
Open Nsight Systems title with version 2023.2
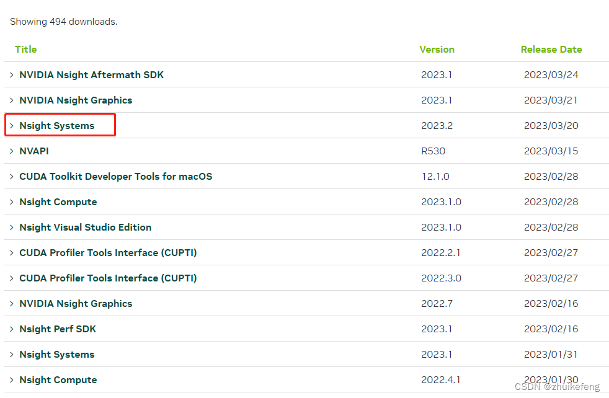pos(57,126)
